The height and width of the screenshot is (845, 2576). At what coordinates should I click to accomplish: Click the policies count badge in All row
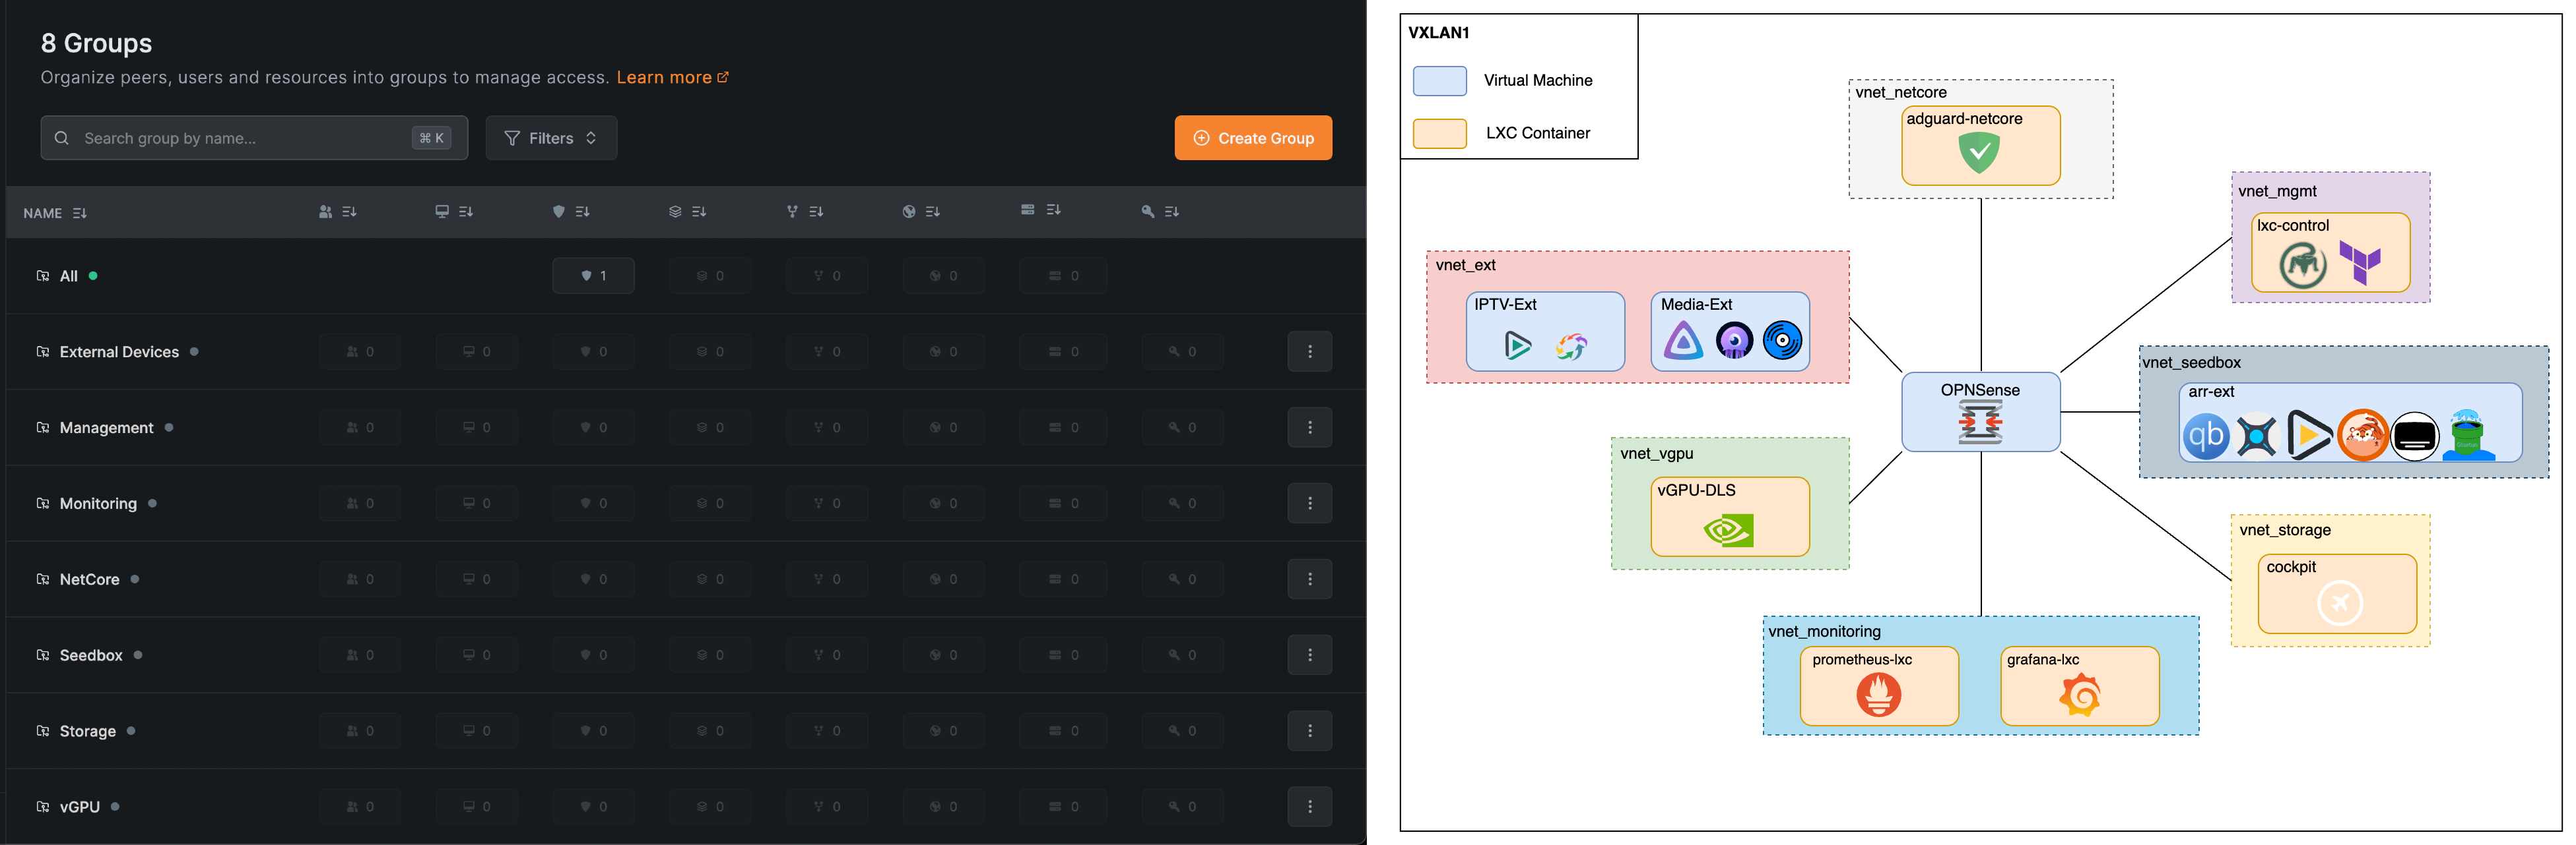point(593,276)
